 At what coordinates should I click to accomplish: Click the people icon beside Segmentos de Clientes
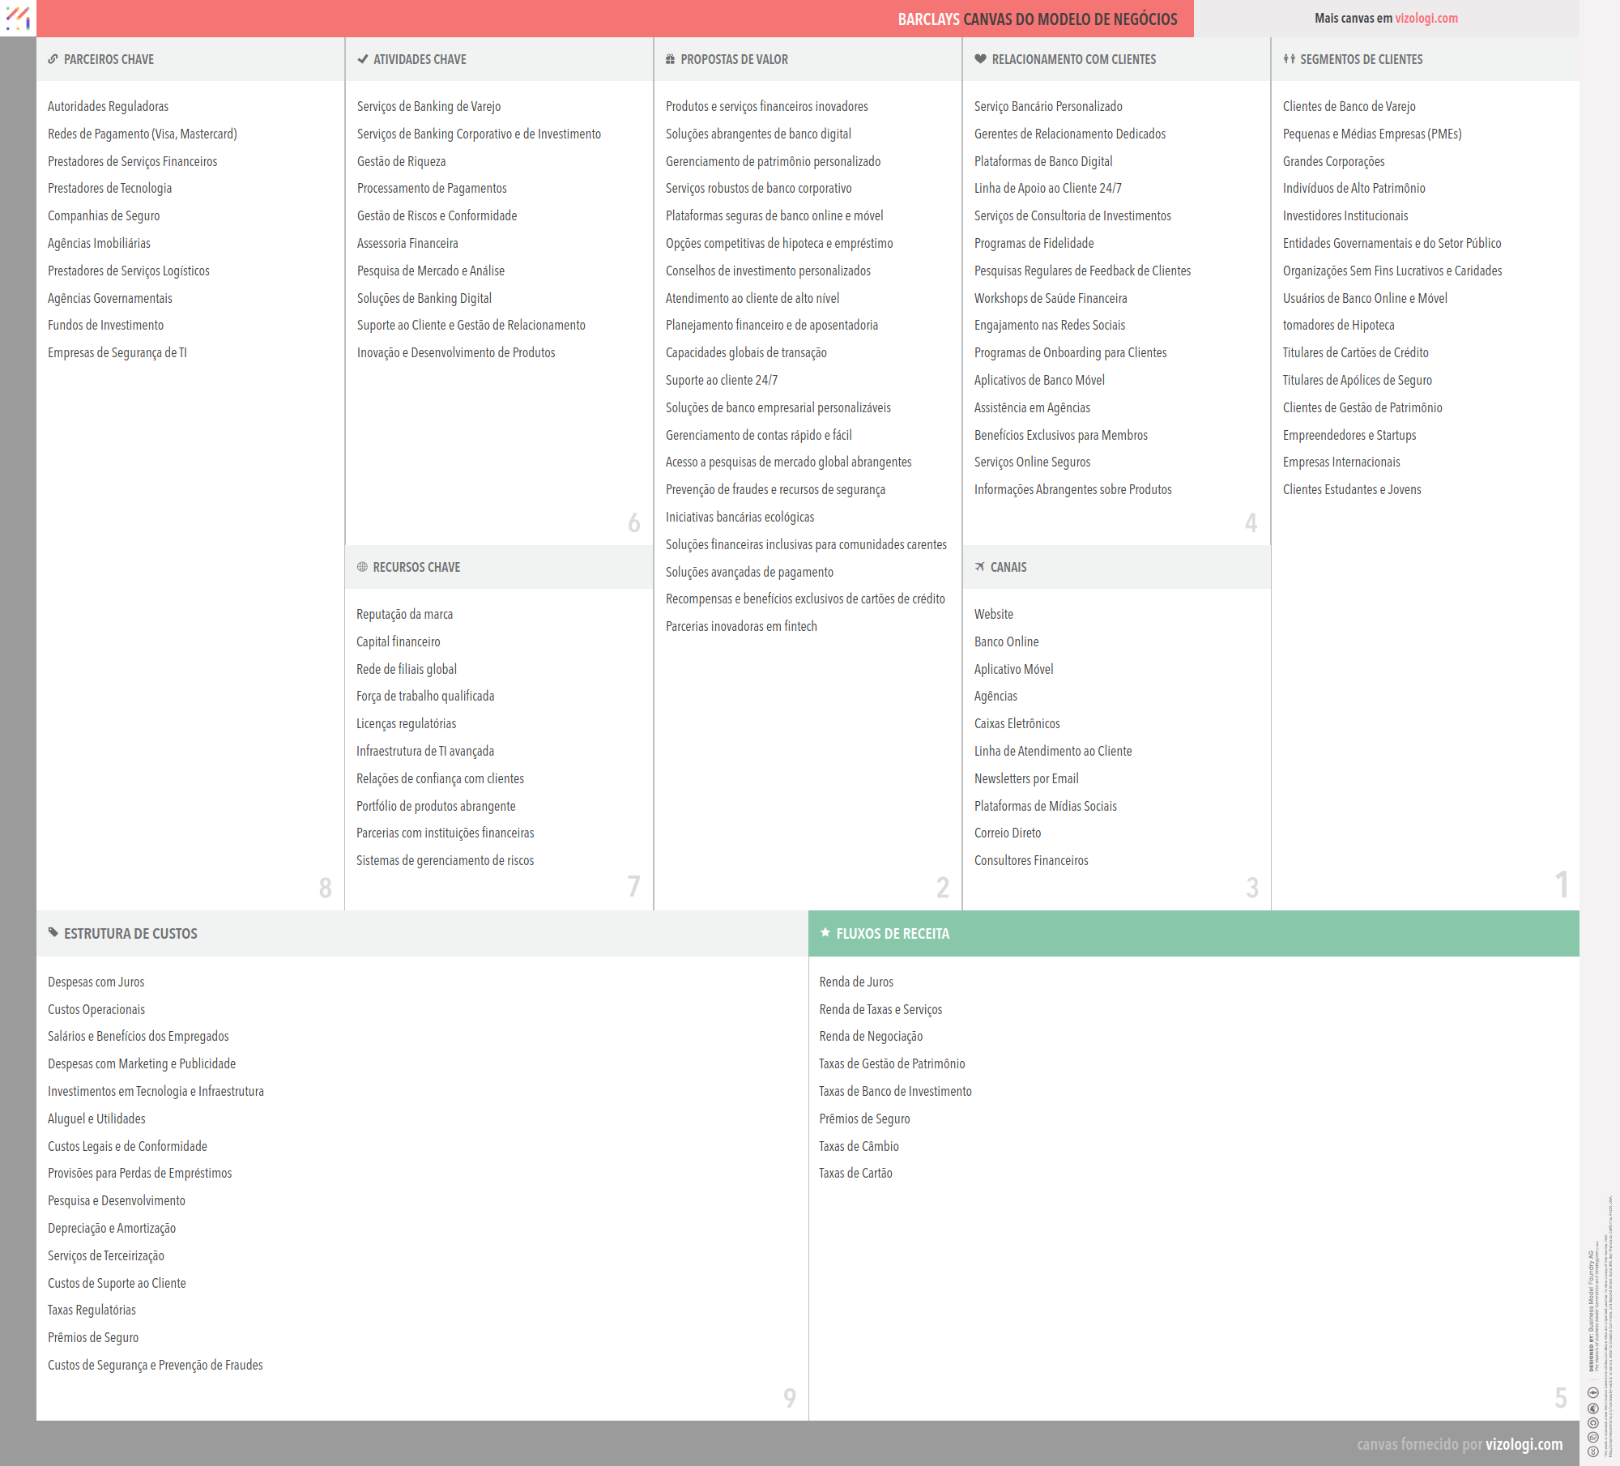click(1290, 59)
